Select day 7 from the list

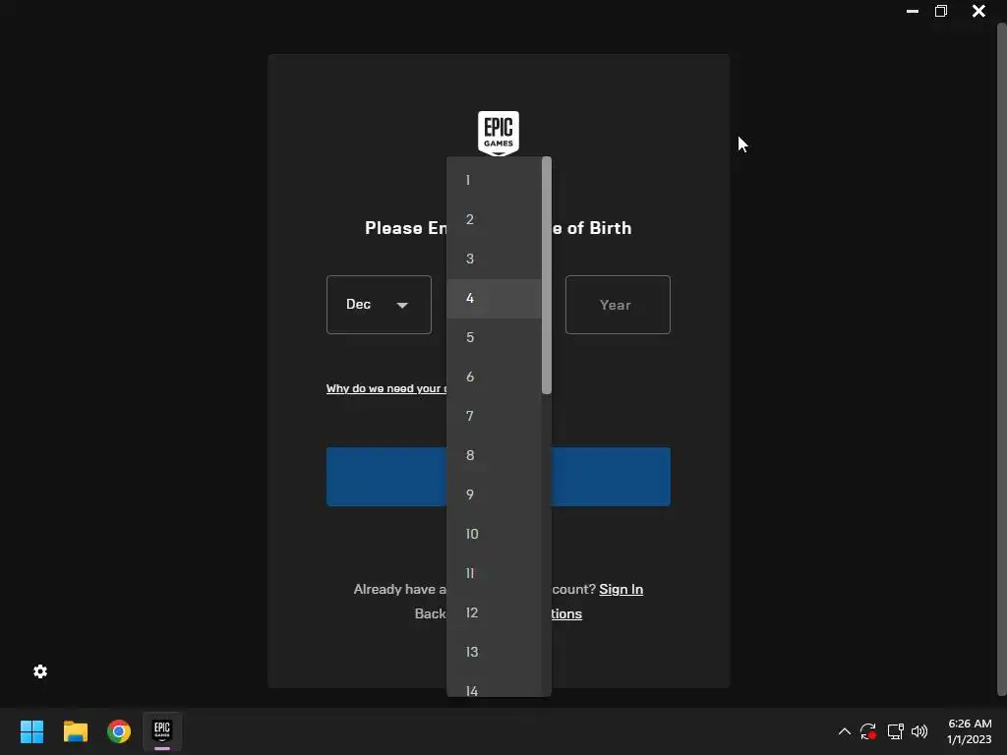point(494,416)
